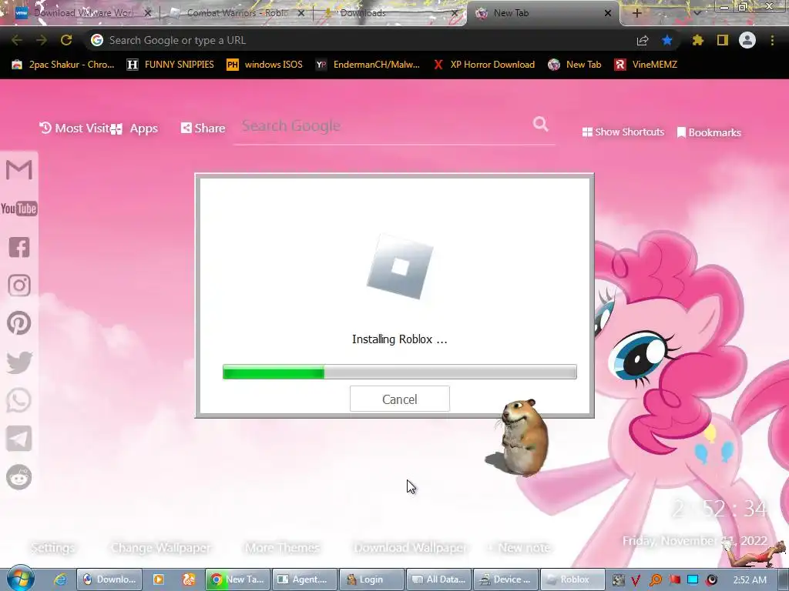Open Pinterest from the sidebar
Screen dimensions: 789x591
click(x=19, y=323)
